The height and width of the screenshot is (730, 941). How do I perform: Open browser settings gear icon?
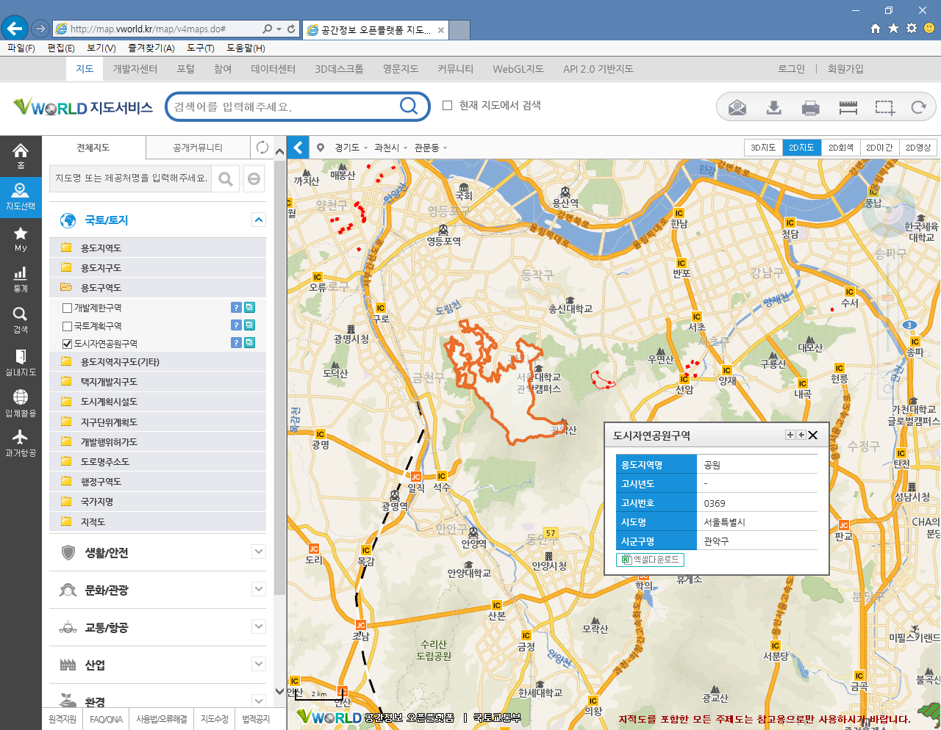tap(912, 28)
